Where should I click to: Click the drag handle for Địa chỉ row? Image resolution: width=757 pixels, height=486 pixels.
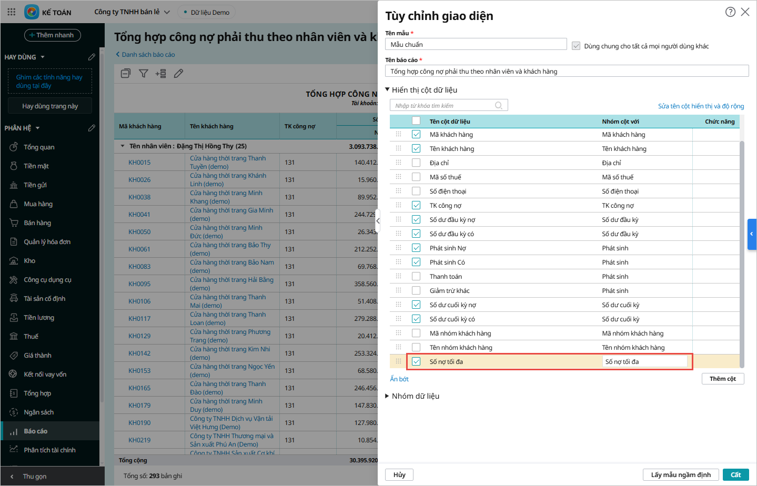pos(398,163)
